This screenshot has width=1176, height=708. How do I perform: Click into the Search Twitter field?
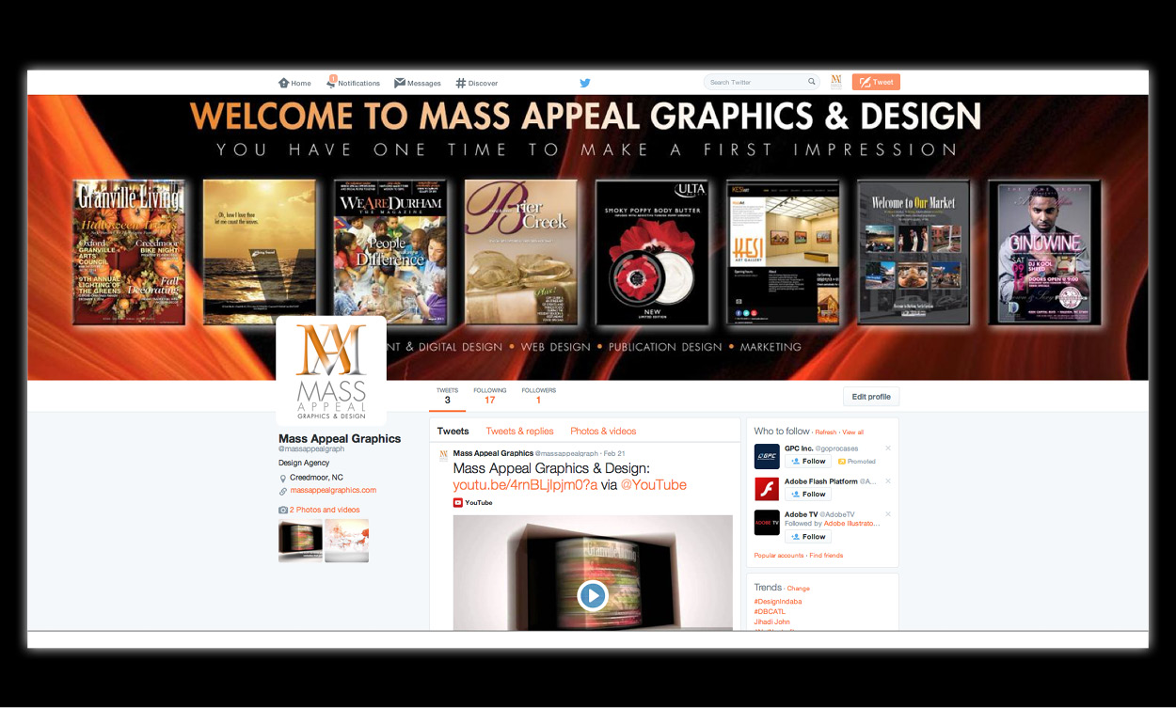[761, 82]
